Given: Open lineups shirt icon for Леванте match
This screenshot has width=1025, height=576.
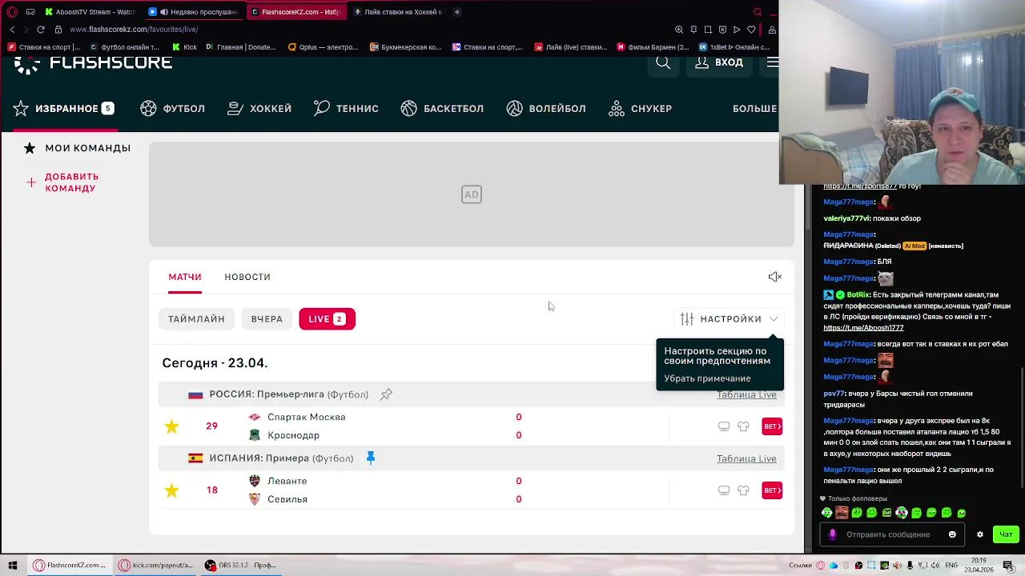Looking at the screenshot, I should pyautogui.click(x=743, y=490).
